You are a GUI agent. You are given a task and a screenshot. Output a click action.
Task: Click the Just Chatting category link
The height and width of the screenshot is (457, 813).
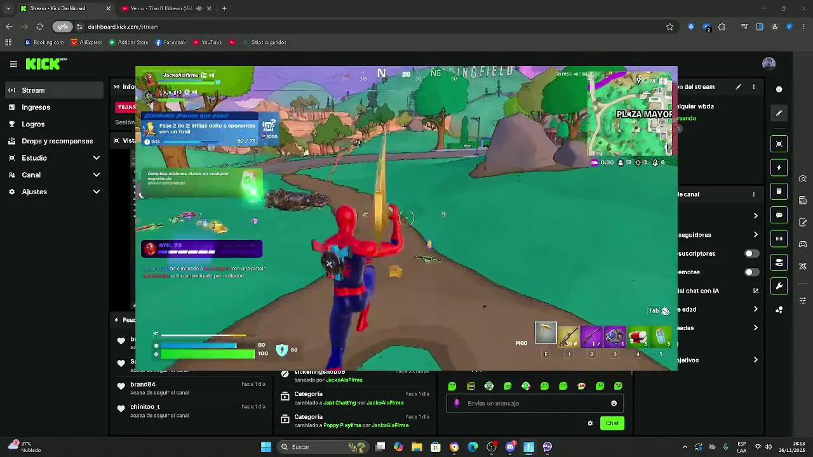(x=339, y=402)
